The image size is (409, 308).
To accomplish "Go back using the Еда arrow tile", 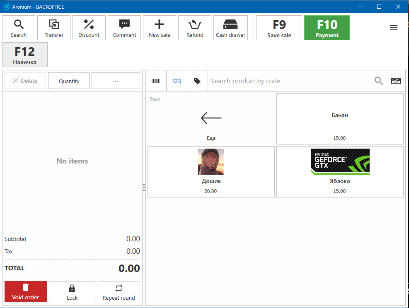I will (x=211, y=119).
